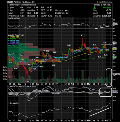Screen dimensions: 120x122
Task: Click the Apr label on upper date axis
Action: point(106,84)
